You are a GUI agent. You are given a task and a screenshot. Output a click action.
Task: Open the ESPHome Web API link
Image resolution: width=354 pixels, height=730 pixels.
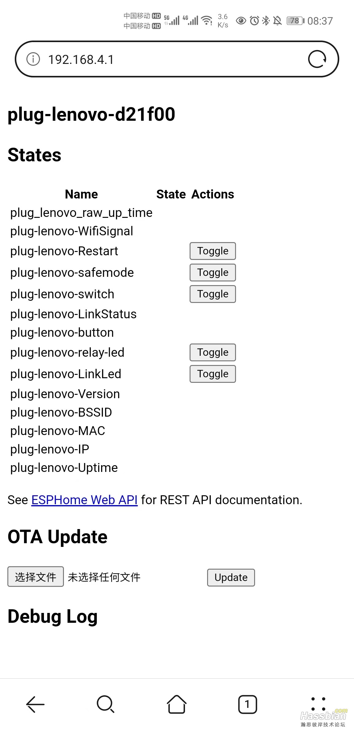[x=85, y=500]
